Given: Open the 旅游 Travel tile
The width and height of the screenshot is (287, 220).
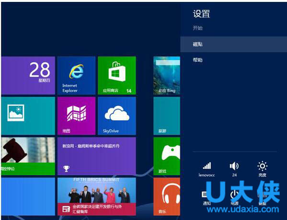Looking at the screenshot, I should click(167, 116).
